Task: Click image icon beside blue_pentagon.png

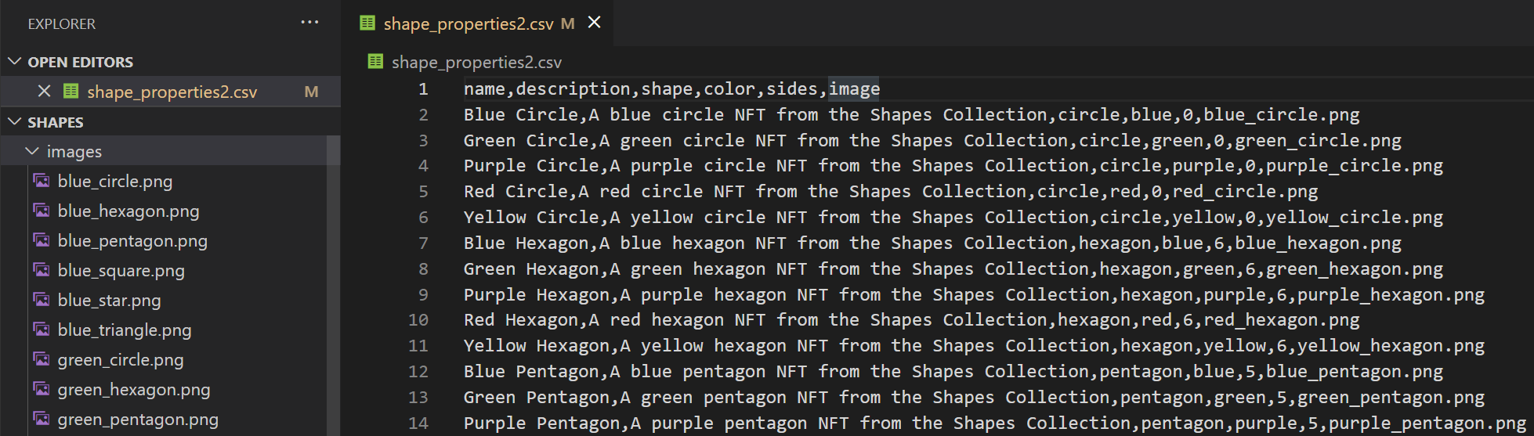Action: (x=42, y=240)
